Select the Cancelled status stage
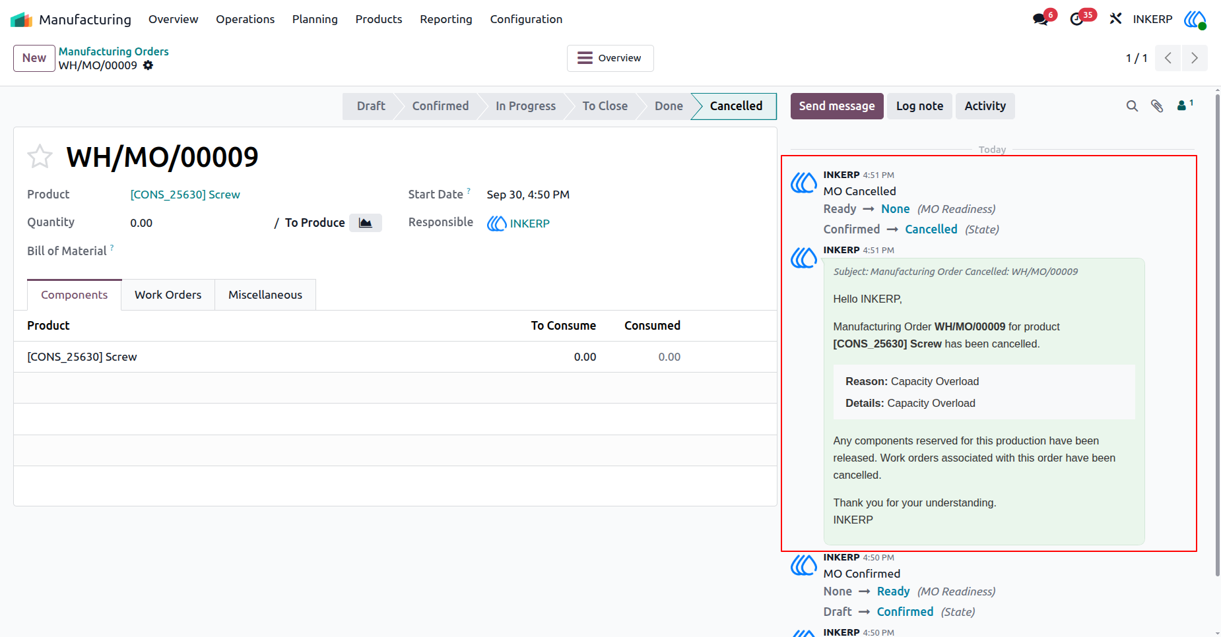This screenshot has height=637, width=1221. 736,106
